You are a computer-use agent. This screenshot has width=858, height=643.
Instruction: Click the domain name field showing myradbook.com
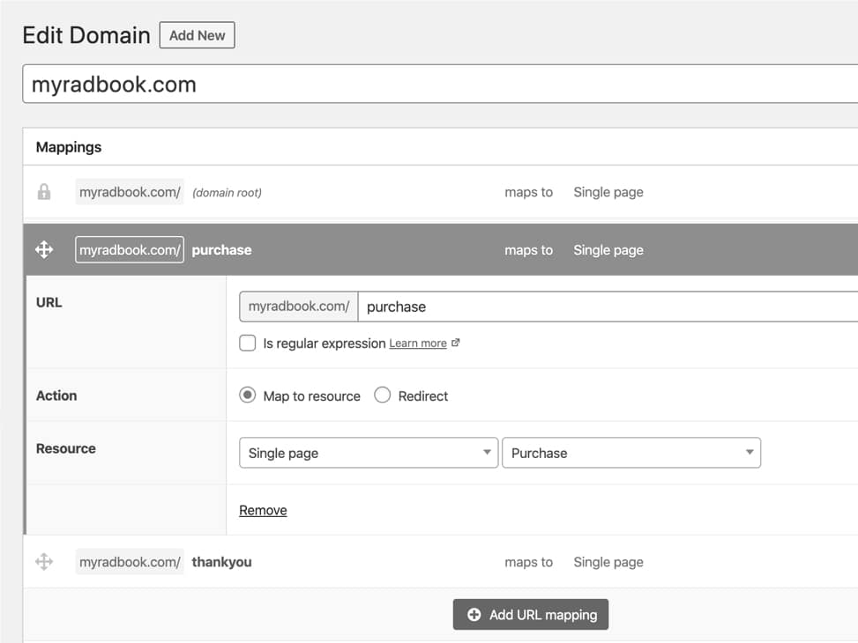click(439, 85)
